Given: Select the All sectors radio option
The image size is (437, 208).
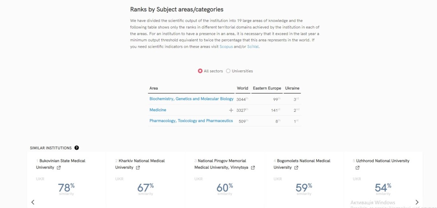Looking at the screenshot, I should pyautogui.click(x=200, y=71).
